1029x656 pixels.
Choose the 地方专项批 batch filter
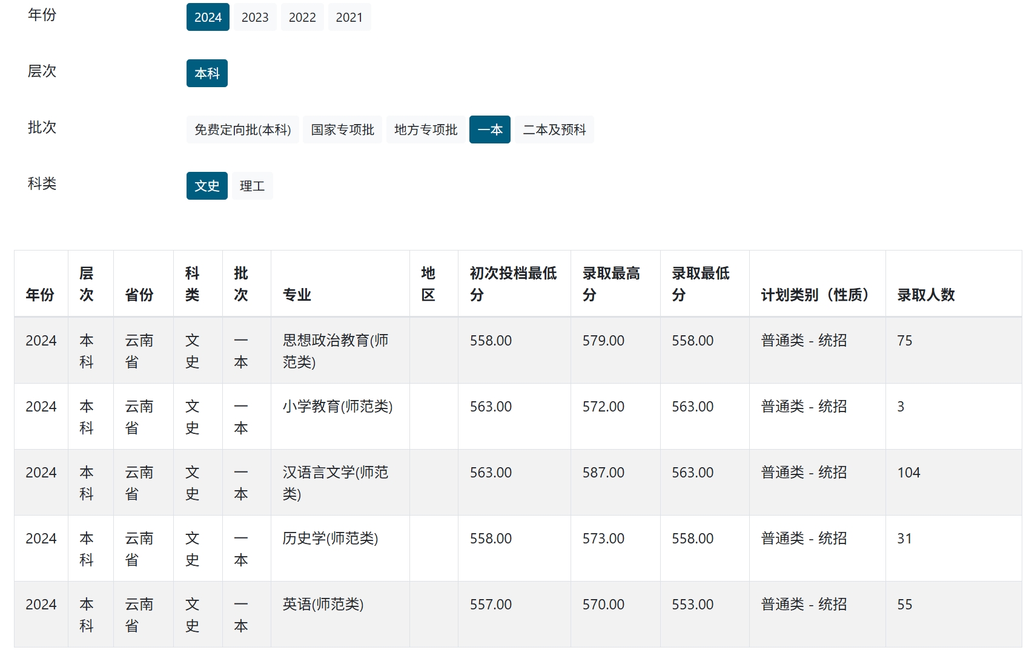(426, 130)
